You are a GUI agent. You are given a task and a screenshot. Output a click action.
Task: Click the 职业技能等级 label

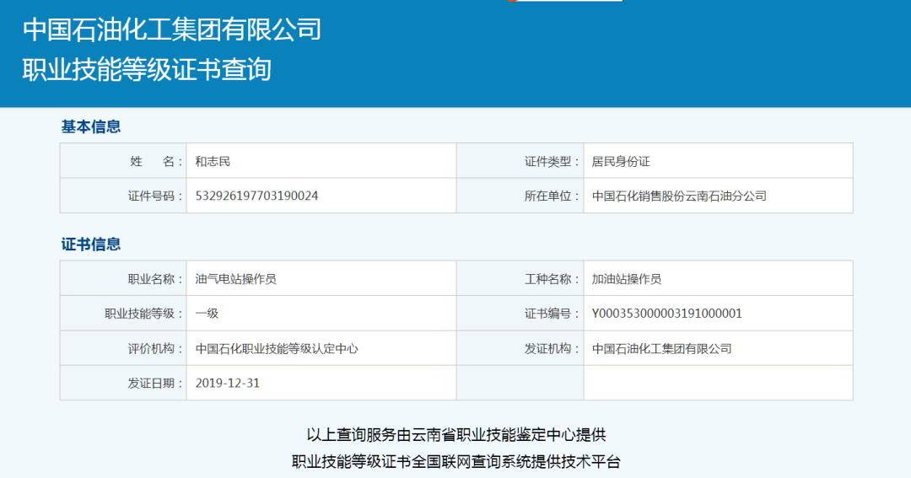[143, 314]
